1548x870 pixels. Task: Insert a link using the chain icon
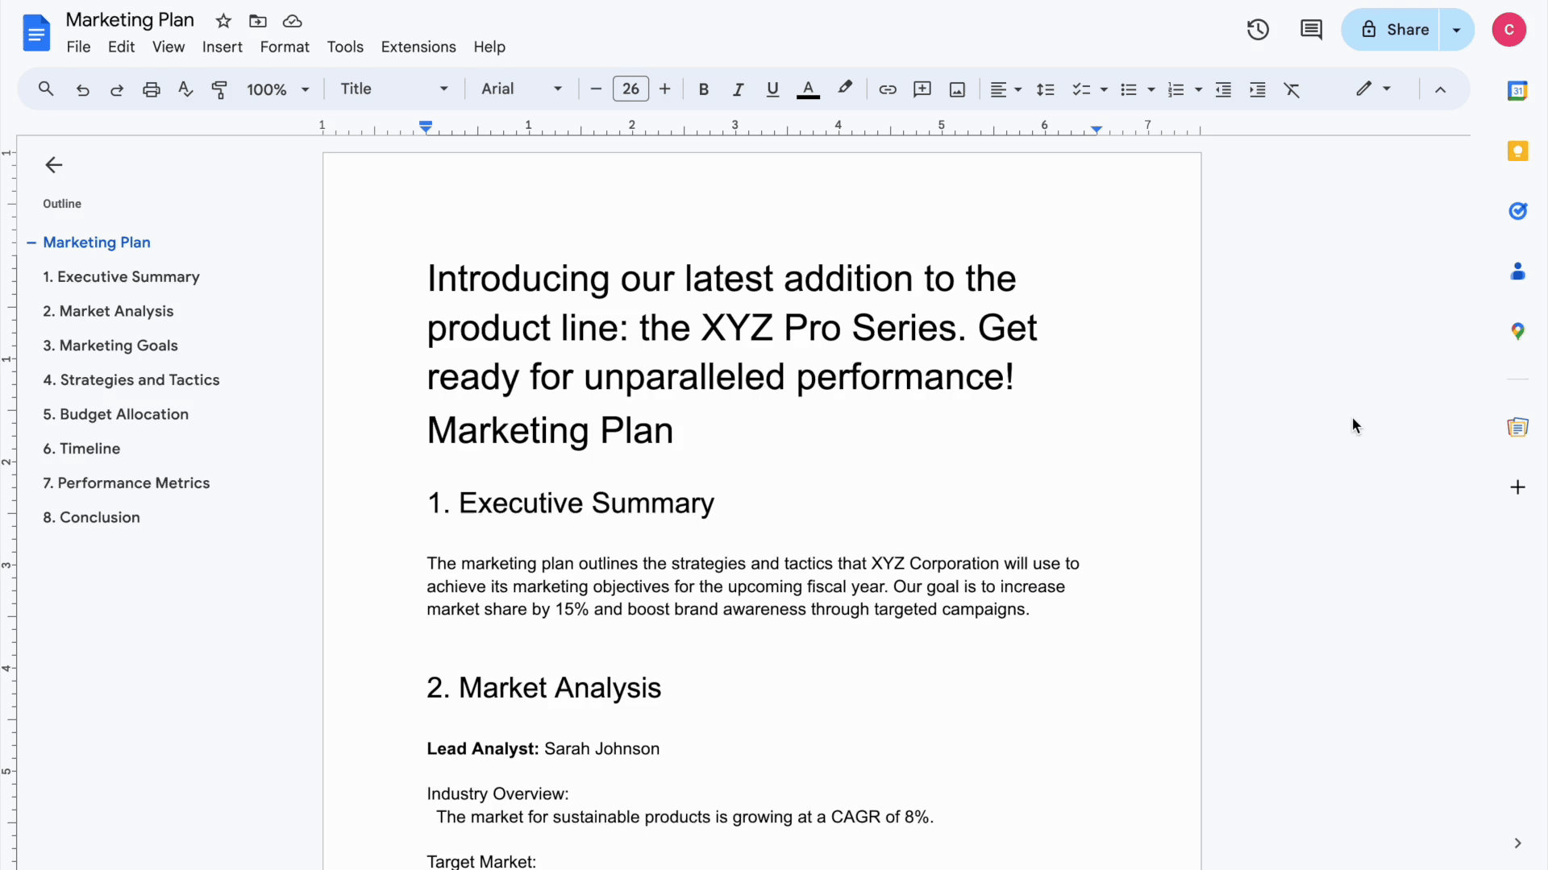[x=887, y=89]
